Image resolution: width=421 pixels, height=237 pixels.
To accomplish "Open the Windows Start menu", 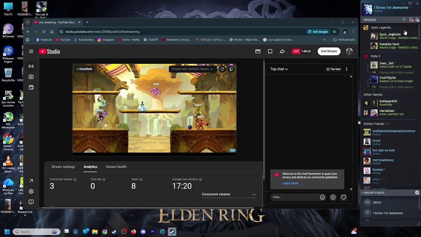I will pos(7,232).
